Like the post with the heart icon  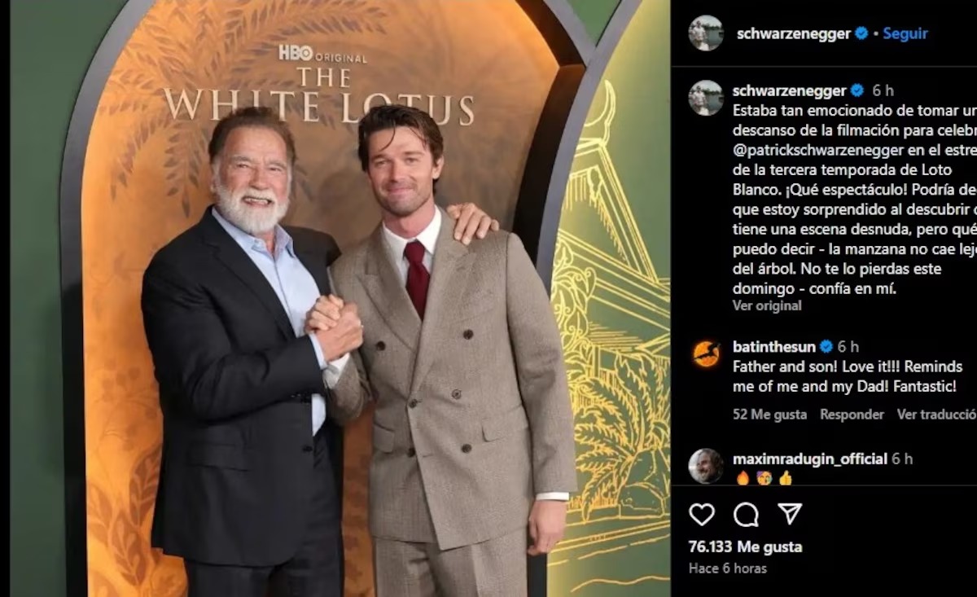pos(702,514)
